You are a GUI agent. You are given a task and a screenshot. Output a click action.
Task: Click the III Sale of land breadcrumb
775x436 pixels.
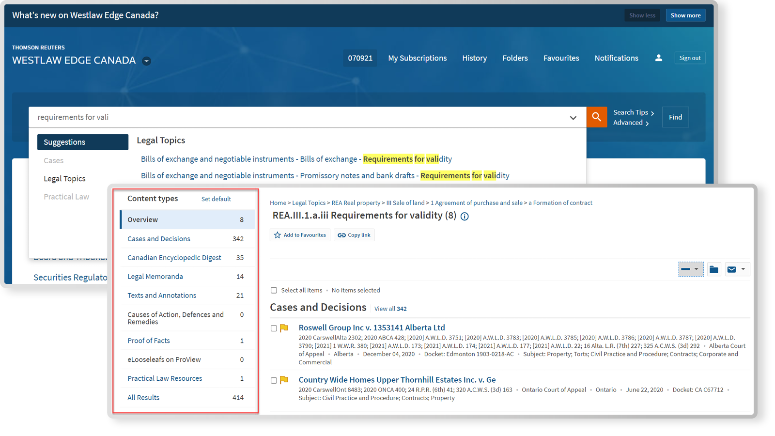(x=405, y=203)
